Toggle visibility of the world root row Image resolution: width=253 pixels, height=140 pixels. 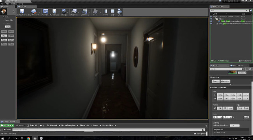tap(211, 17)
